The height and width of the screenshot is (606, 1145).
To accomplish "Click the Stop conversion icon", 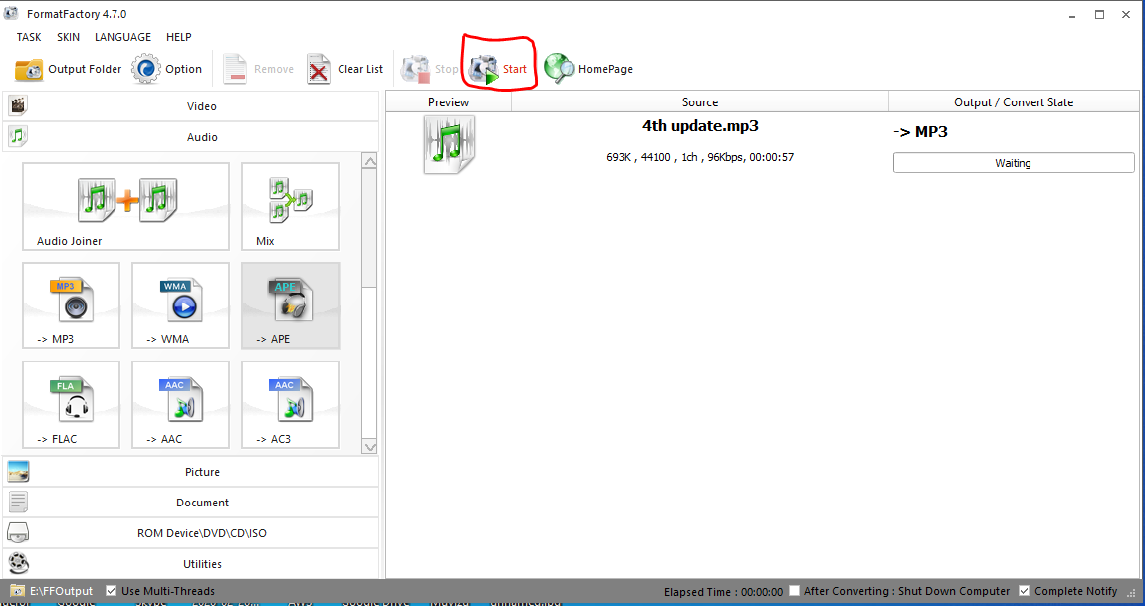I will [x=415, y=69].
